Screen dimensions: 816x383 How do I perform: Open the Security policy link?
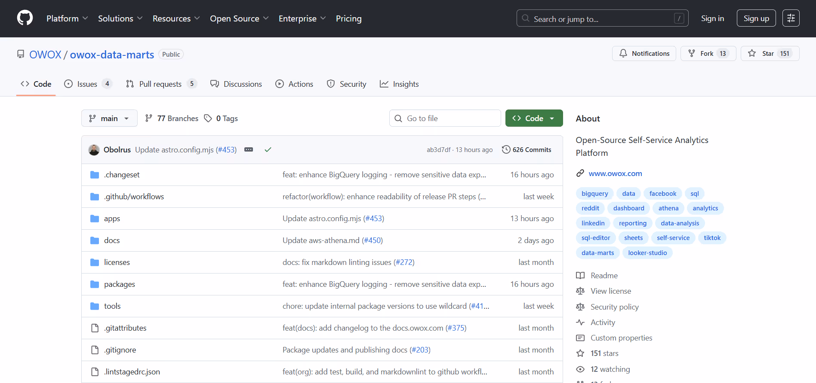[614, 307]
